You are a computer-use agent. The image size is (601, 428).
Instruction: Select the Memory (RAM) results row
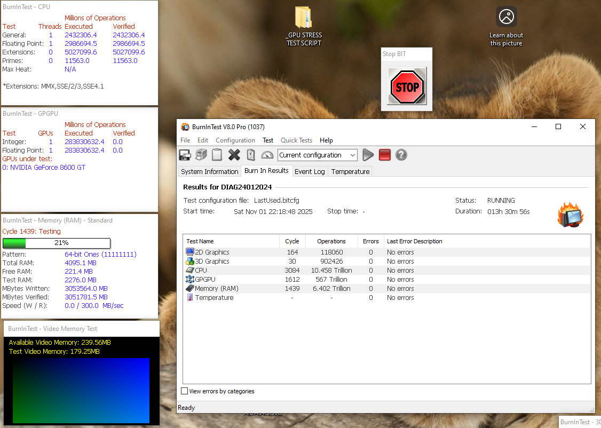coord(267,288)
